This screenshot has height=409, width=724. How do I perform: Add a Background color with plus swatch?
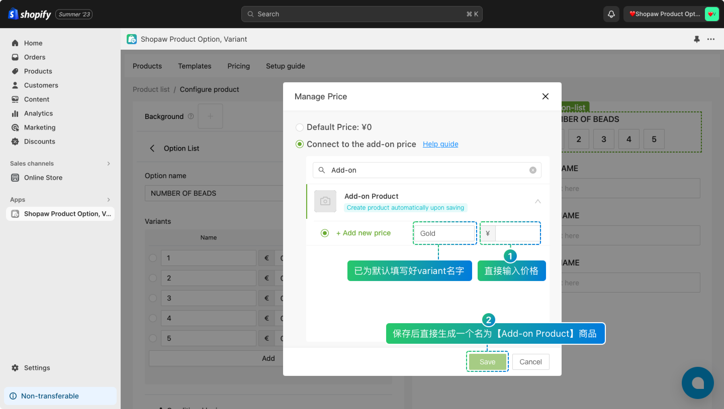[x=210, y=116]
